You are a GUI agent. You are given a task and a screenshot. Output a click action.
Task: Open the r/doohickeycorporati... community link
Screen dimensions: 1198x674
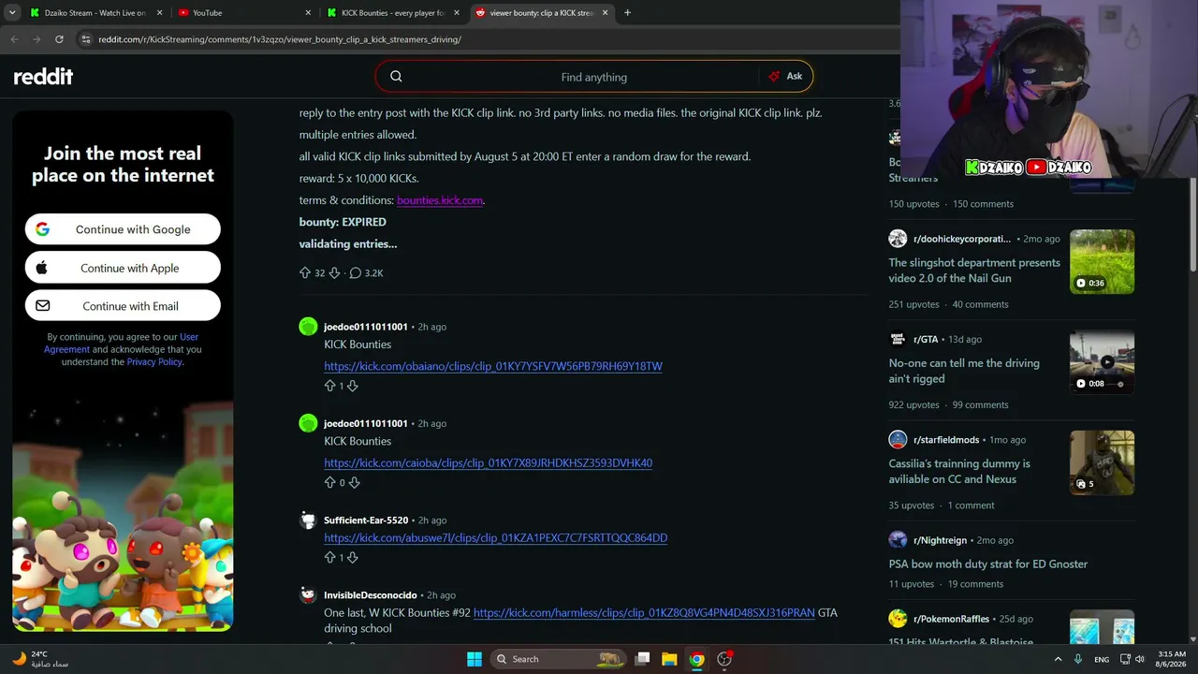click(962, 239)
